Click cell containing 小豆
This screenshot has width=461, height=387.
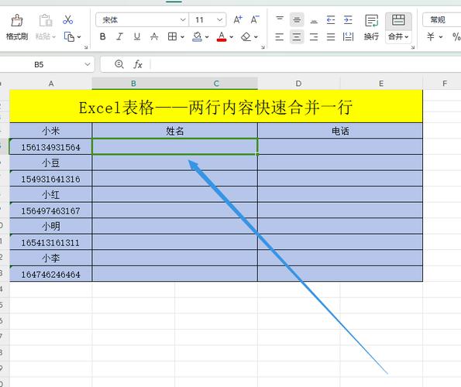[x=51, y=163]
